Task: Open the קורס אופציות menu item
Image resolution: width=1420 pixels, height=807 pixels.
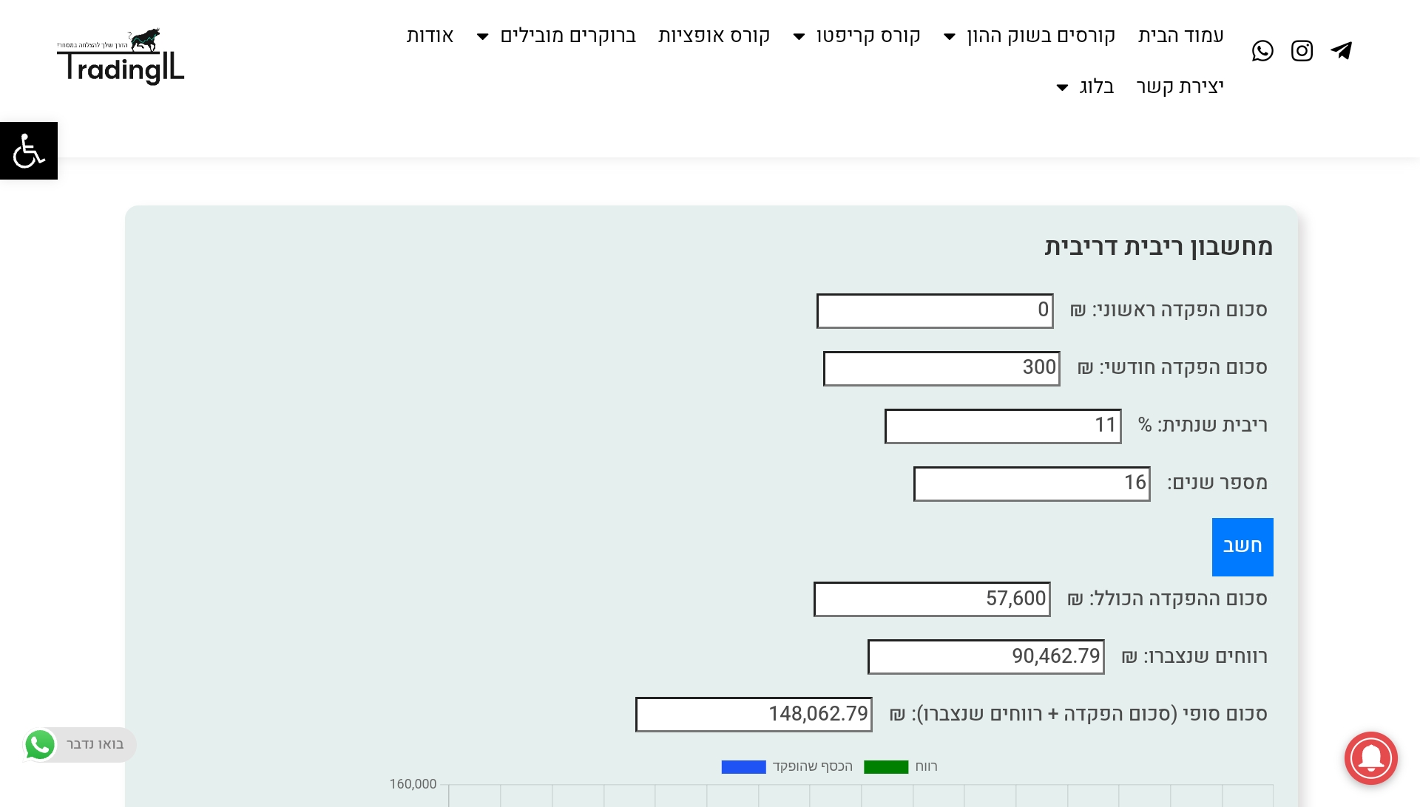Action: point(714,35)
